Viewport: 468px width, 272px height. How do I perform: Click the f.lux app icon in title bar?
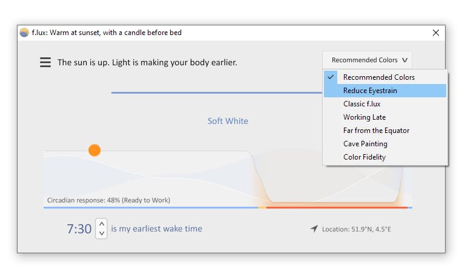(x=24, y=33)
